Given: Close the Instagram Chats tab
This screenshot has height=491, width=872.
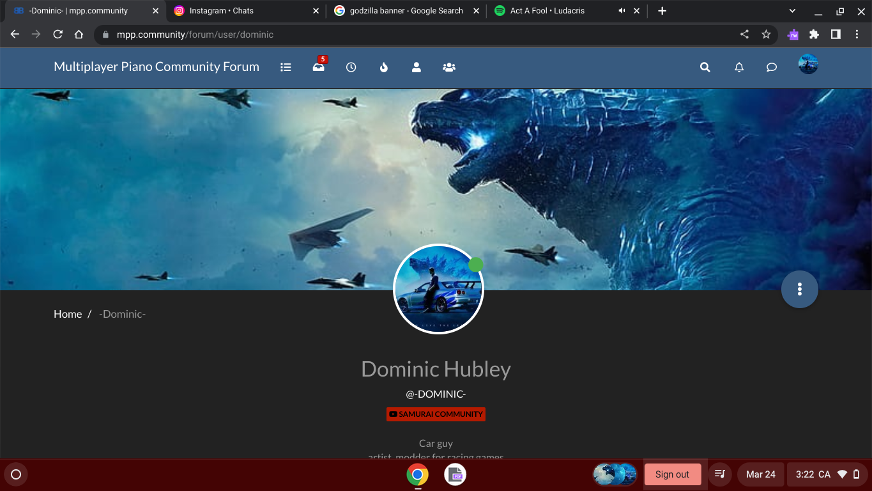Looking at the screenshot, I should [316, 11].
